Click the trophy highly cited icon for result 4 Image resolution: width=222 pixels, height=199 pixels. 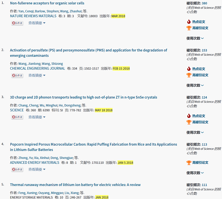[x=189, y=163]
